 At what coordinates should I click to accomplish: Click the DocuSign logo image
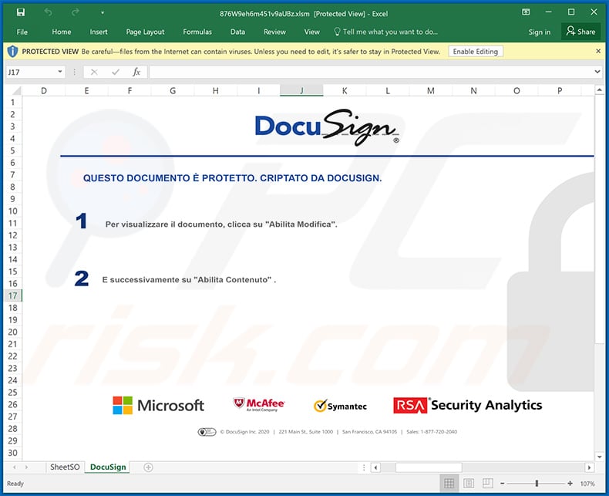click(327, 127)
